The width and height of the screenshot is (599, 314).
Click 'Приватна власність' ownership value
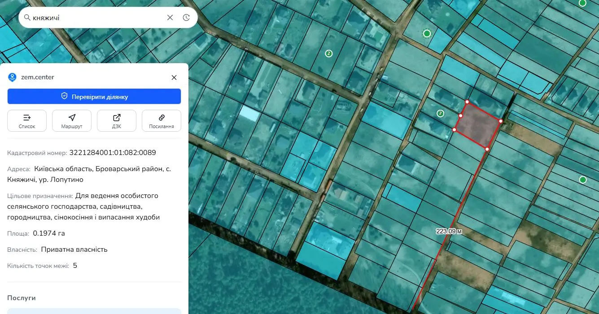(74, 249)
